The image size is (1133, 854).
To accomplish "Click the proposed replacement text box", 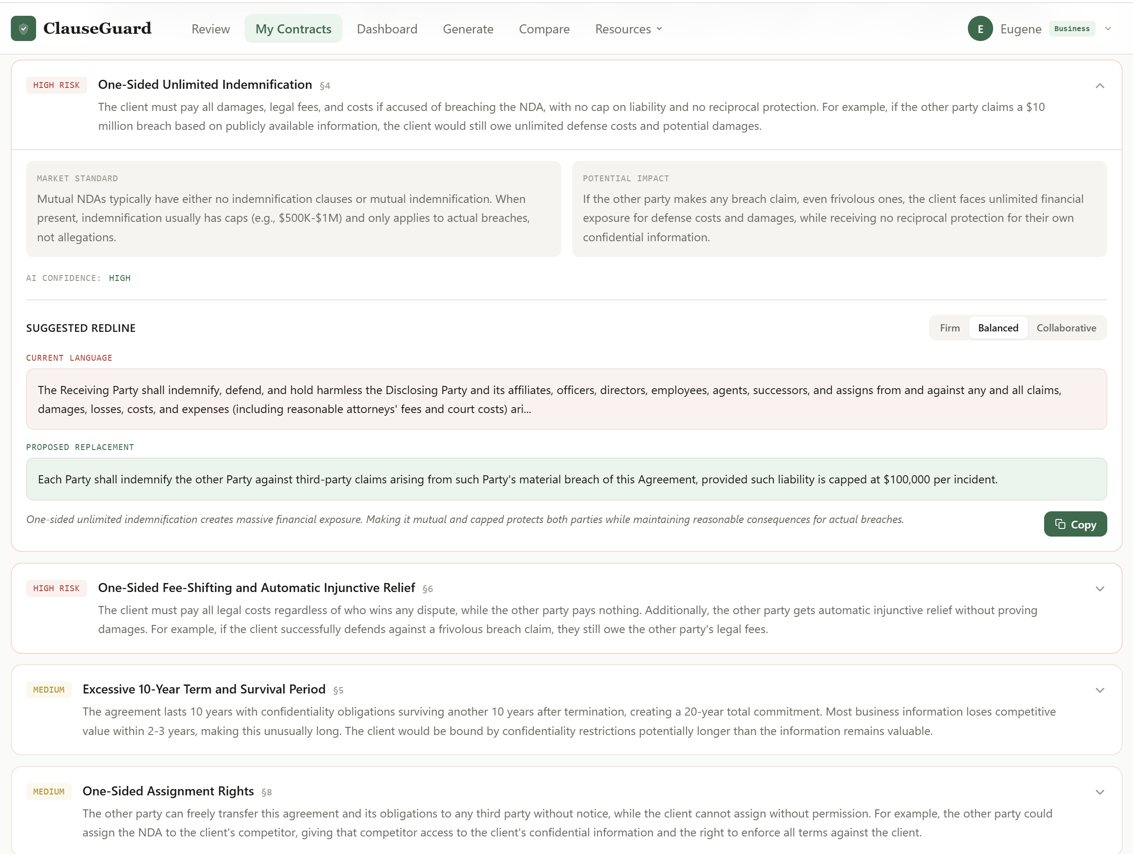I will [x=566, y=479].
